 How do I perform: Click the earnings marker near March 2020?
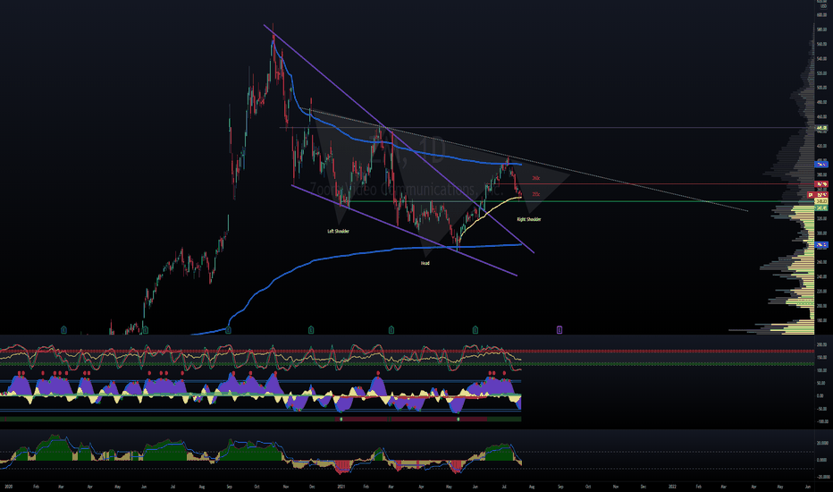point(63,330)
